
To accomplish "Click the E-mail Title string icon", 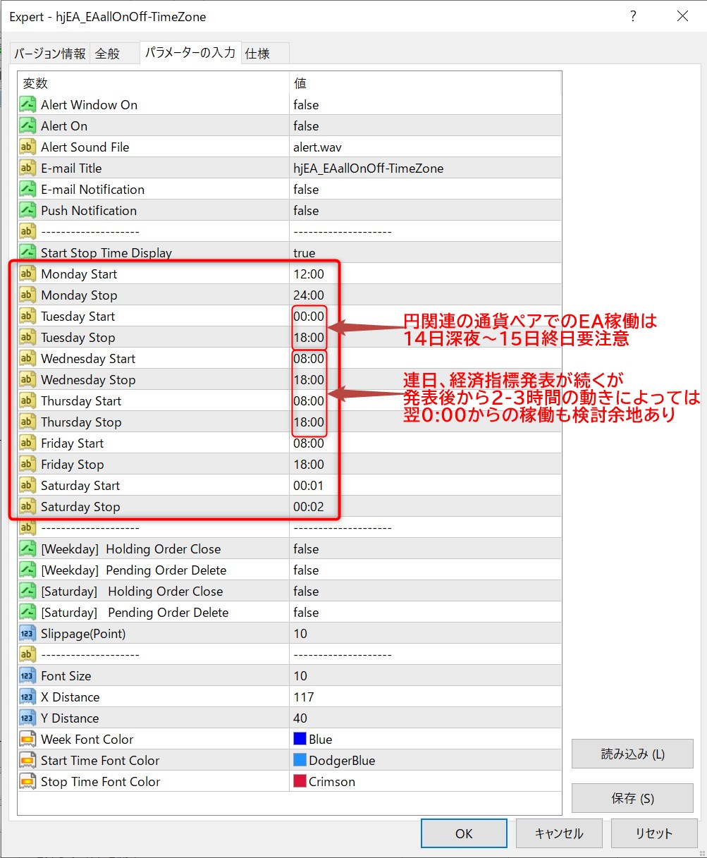I will pyautogui.click(x=27, y=168).
